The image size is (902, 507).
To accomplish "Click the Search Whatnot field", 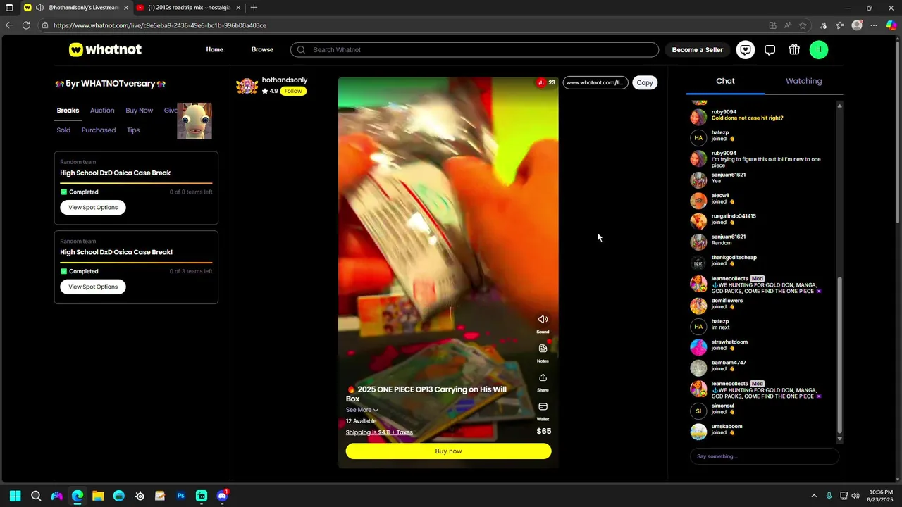I will tap(474, 50).
